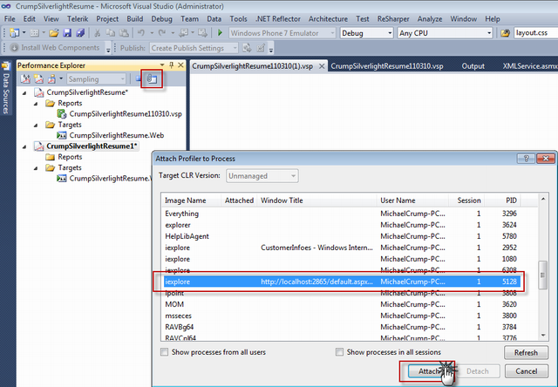Click the Paste clipboard icon
Image resolution: width=558 pixels, height=387 pixels.
click(124, 33)
